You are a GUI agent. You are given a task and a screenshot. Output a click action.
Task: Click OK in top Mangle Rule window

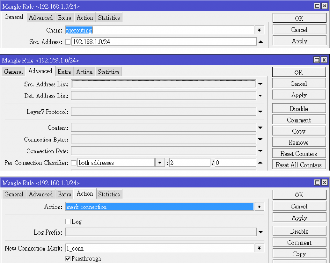(x=299, y=18)
